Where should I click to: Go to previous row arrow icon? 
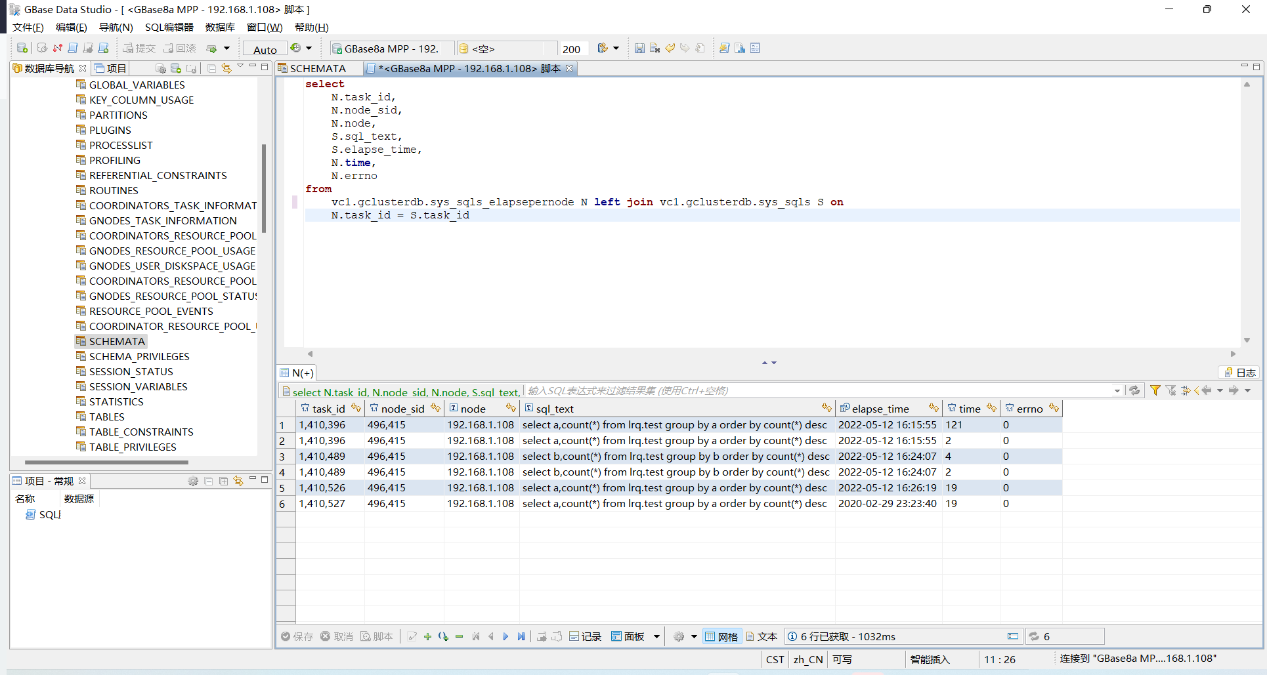(x=490, y=636)
